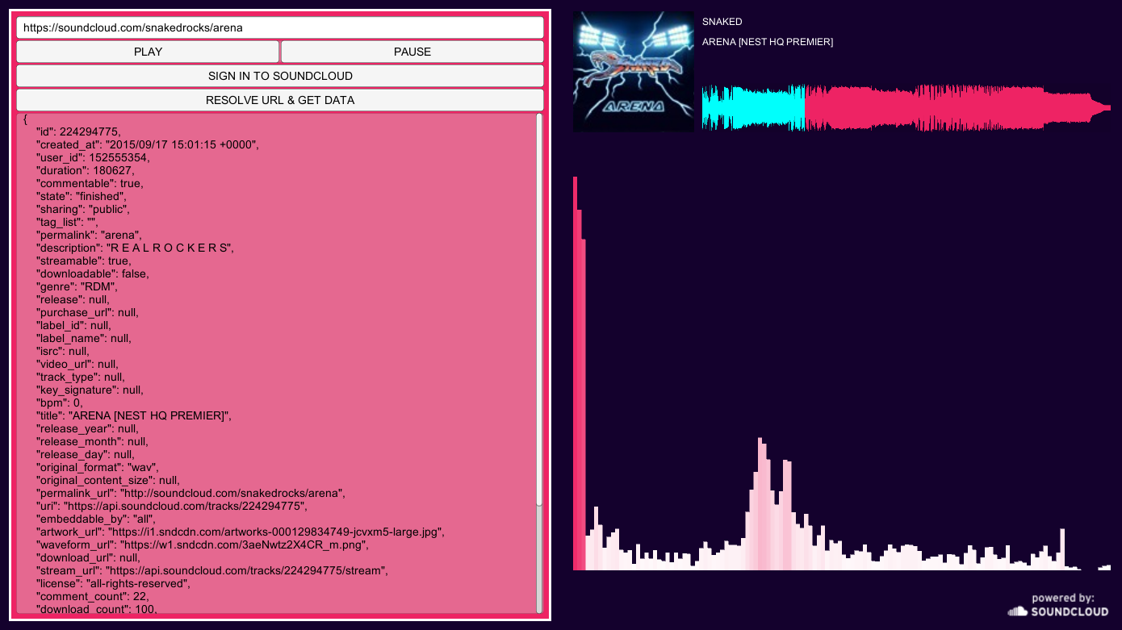Click the "license": "all-rights-reserved" line

click(x=113, y=583)
